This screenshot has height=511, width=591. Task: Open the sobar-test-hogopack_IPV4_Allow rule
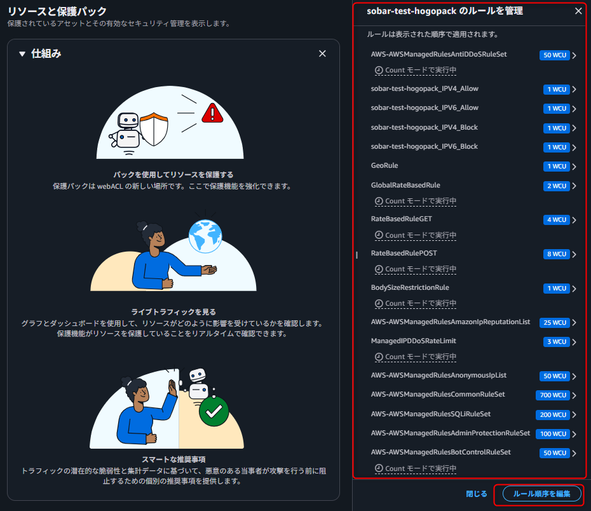click(425, 89)
